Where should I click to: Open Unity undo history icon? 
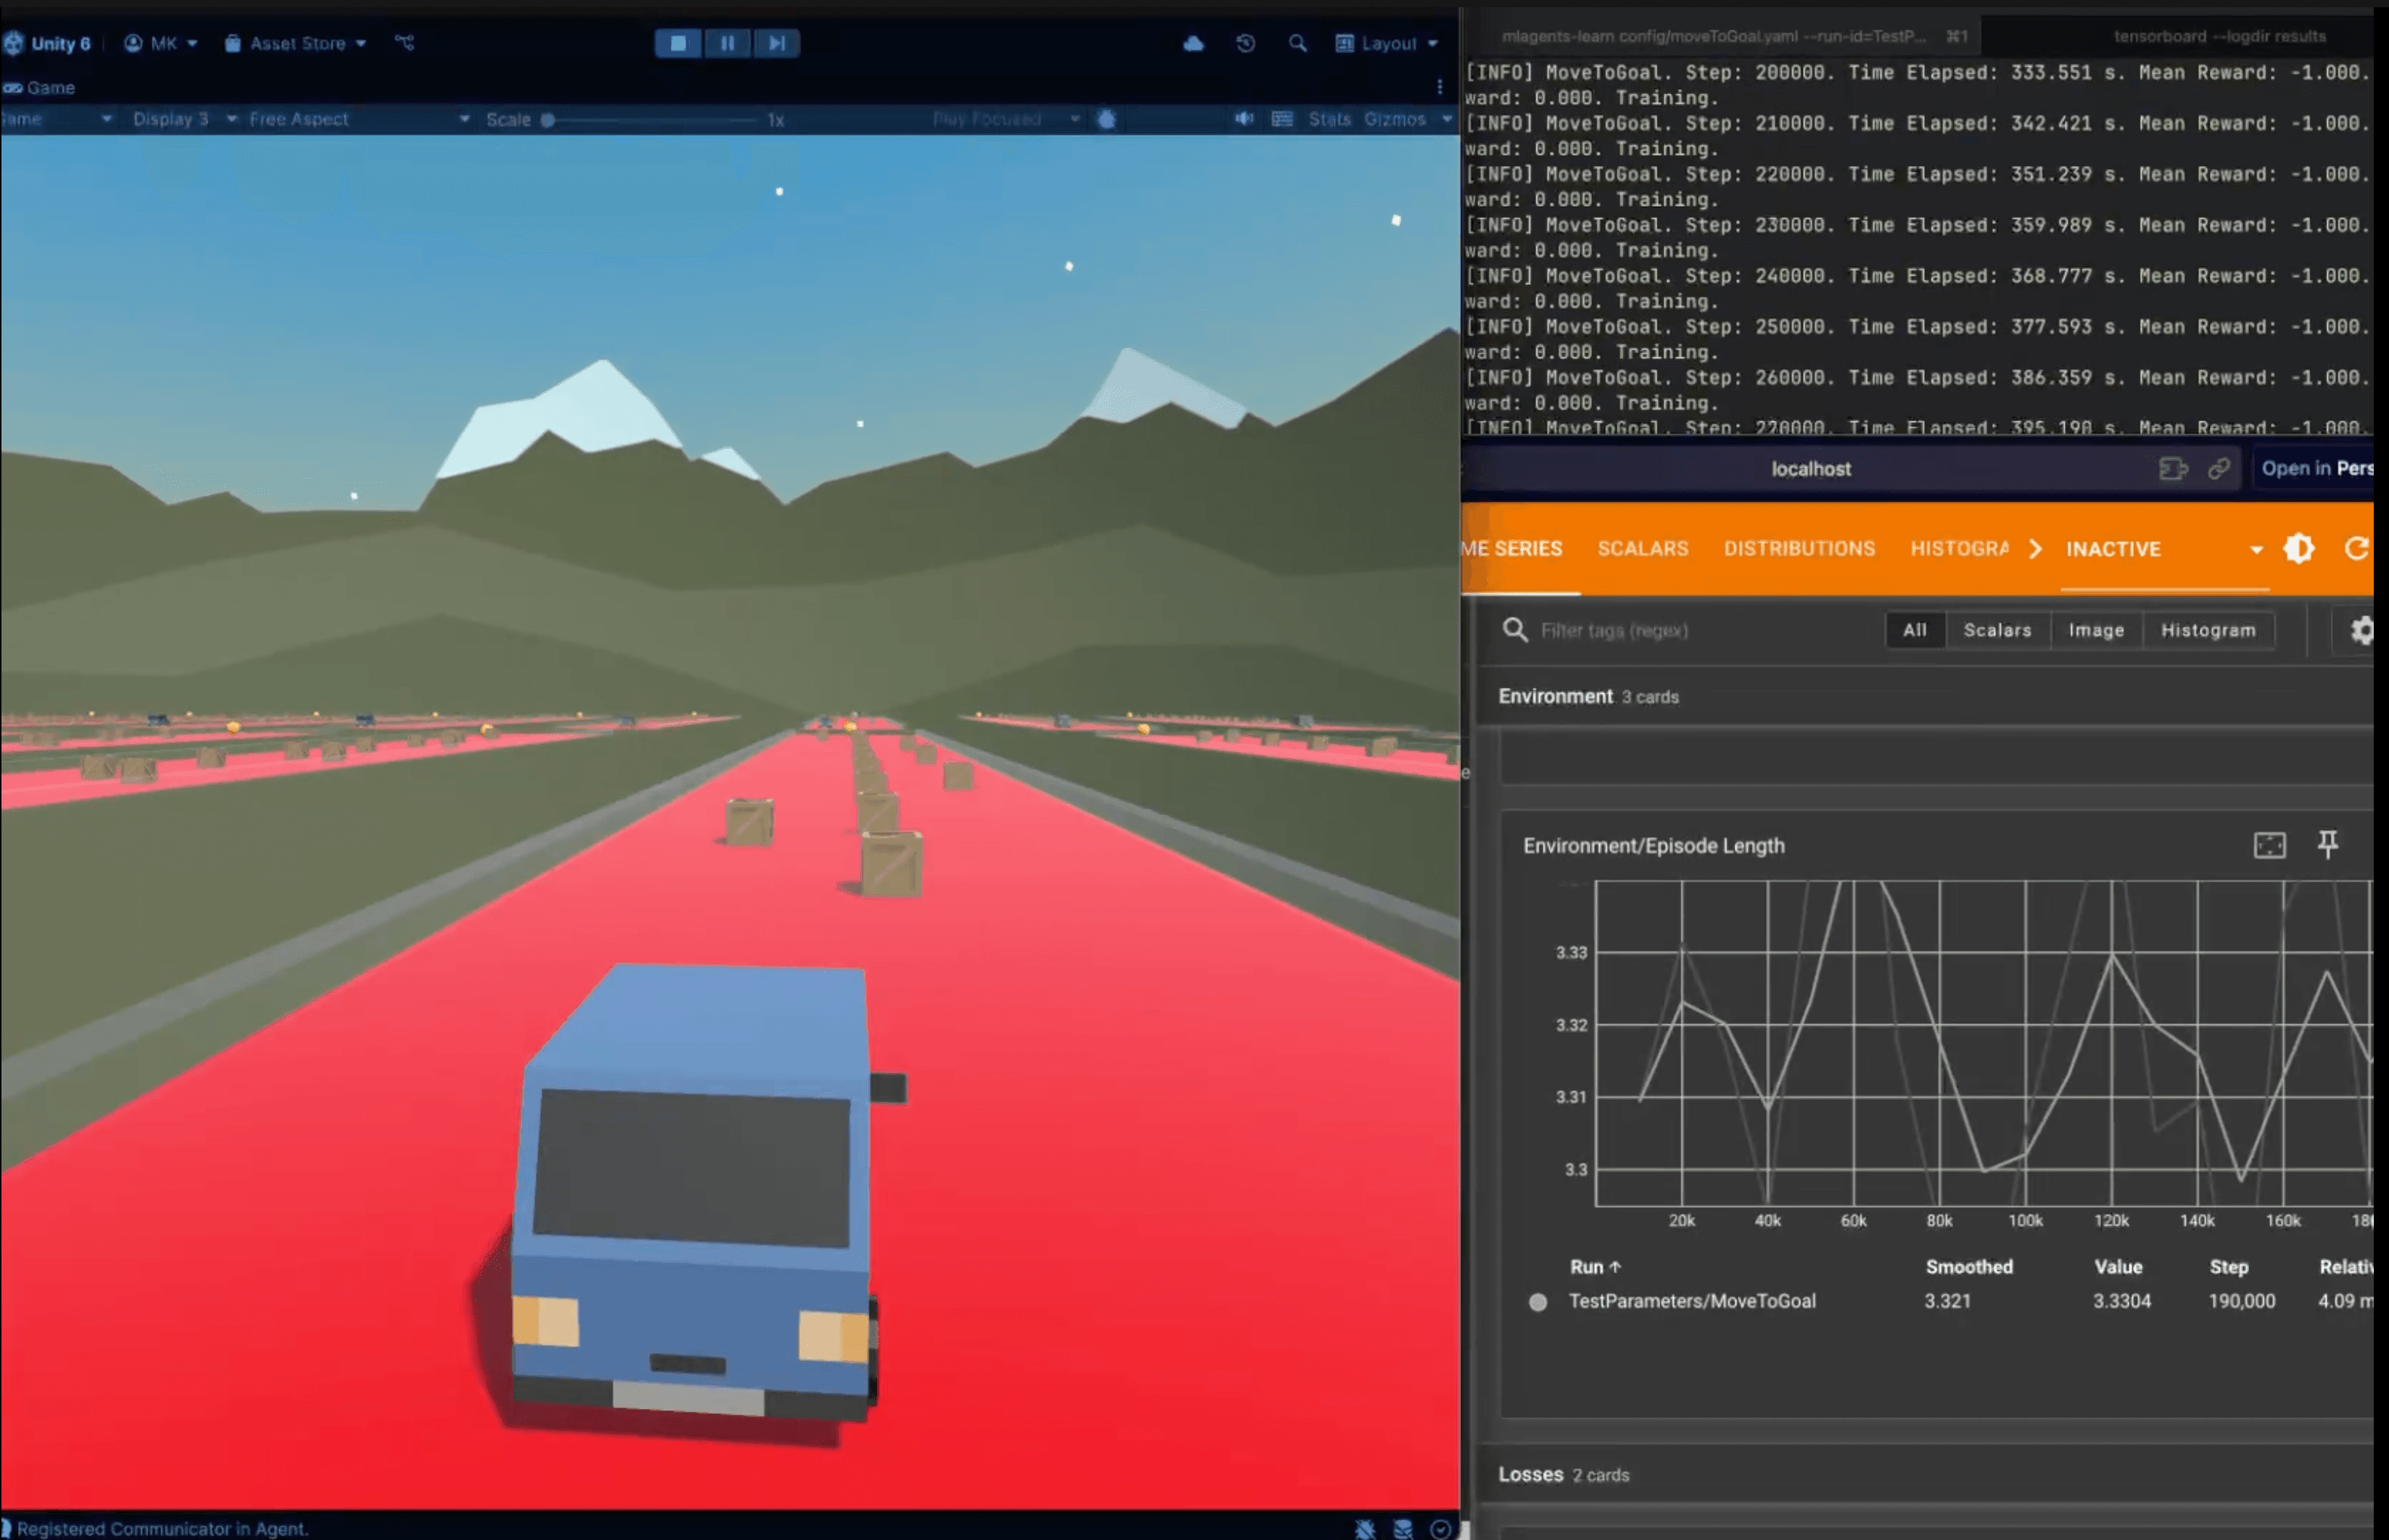(1245, 43)
